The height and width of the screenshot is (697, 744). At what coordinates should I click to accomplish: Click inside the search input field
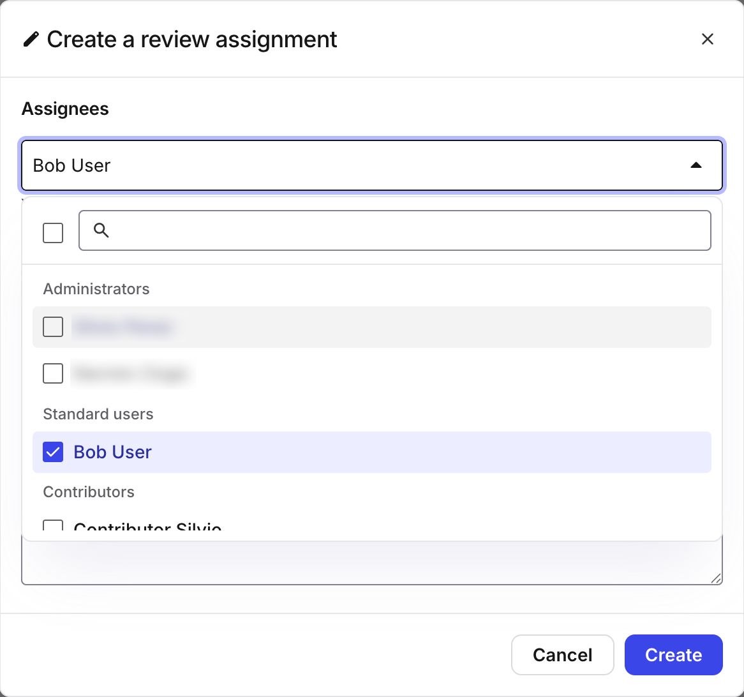(x=319, y=230)
